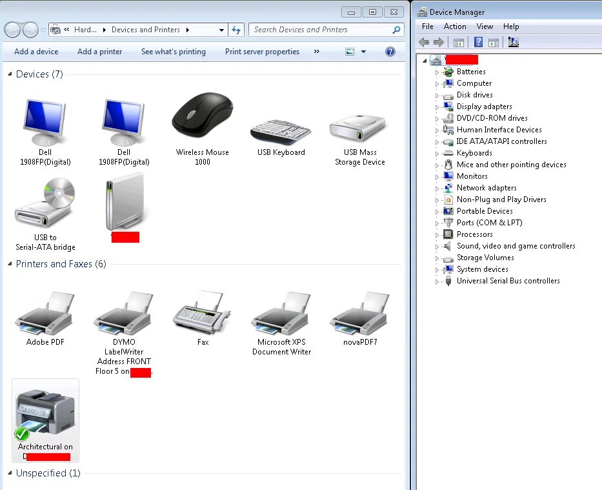Select Batteries node in Device Manager

[x=471, y=72]
